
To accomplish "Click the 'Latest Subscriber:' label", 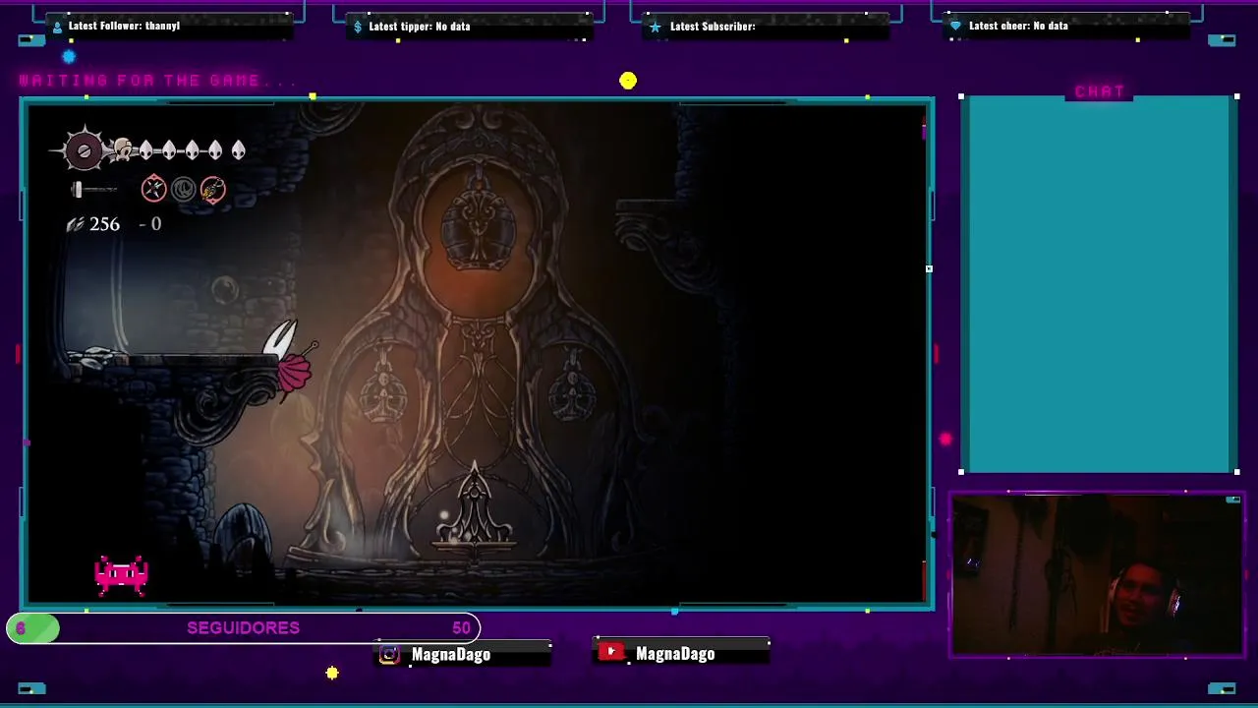I will click(713, 27).
